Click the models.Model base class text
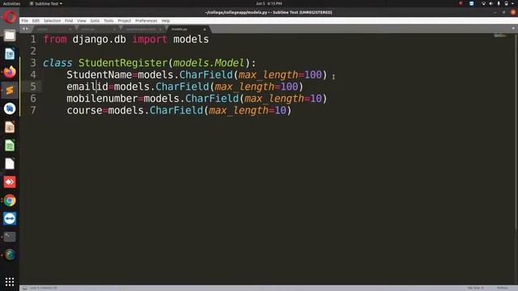The image size is (518, 291). (x=209, y=63)
